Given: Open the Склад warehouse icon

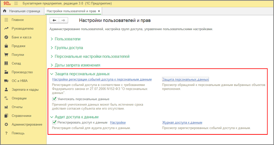Looking at the screenshot, I should click(6, 63).
